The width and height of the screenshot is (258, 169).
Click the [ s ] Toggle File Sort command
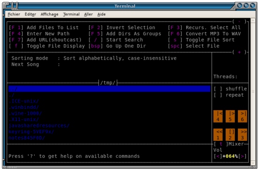[x=201, y=40]
